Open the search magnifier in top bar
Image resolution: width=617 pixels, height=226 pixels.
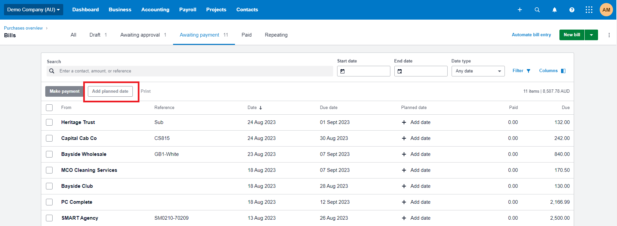pos(537,10)
